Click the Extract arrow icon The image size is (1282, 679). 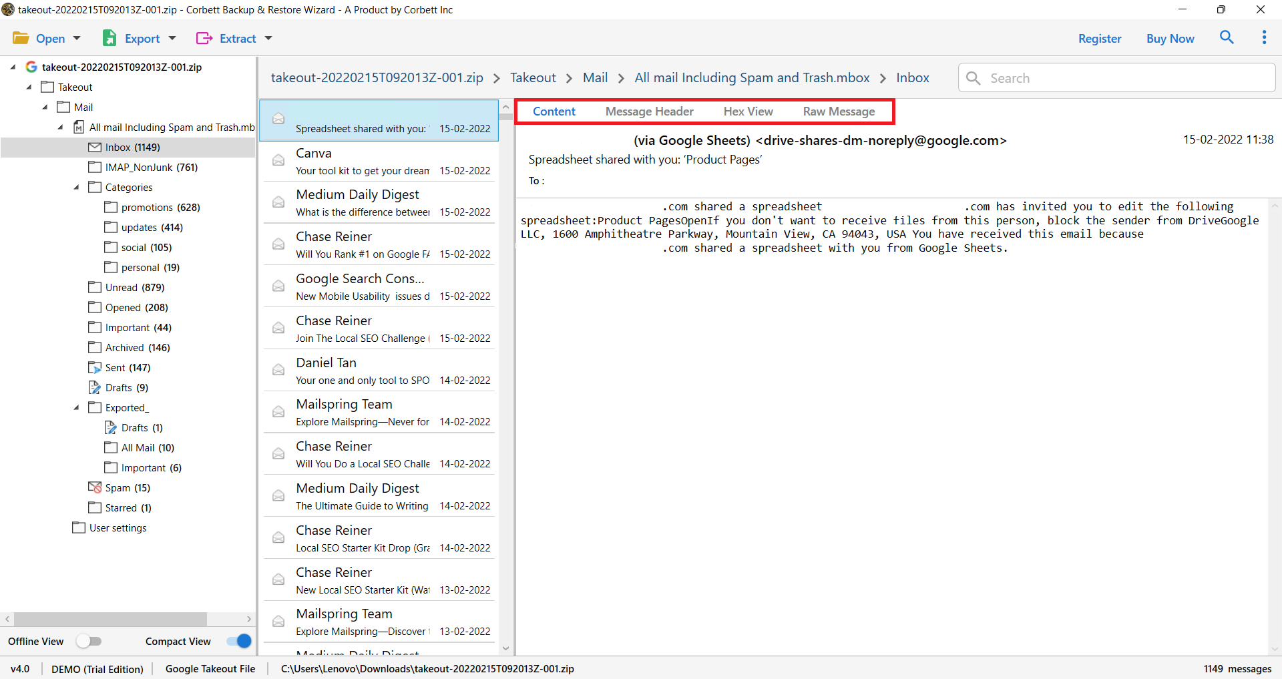(204, 38)
